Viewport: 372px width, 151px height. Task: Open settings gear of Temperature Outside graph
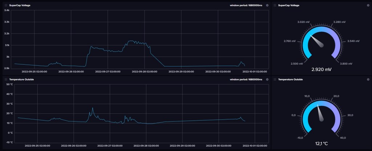(x=267, y=79)
